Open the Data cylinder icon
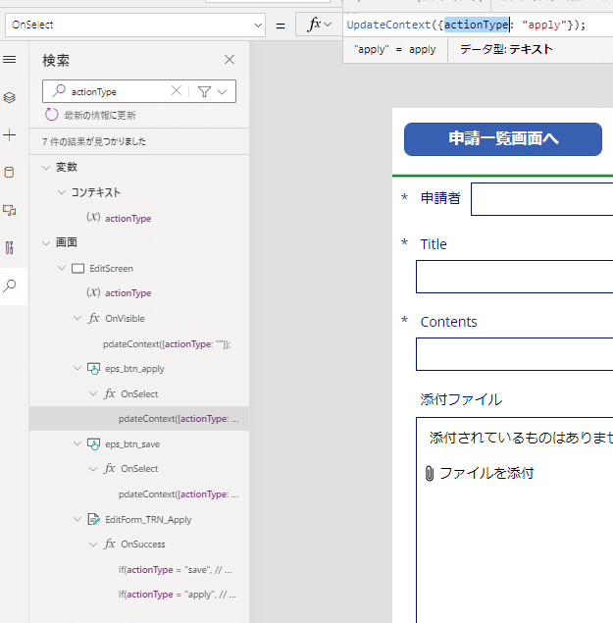This screenshot has height=623, width=613. click(x=9, y=173)
